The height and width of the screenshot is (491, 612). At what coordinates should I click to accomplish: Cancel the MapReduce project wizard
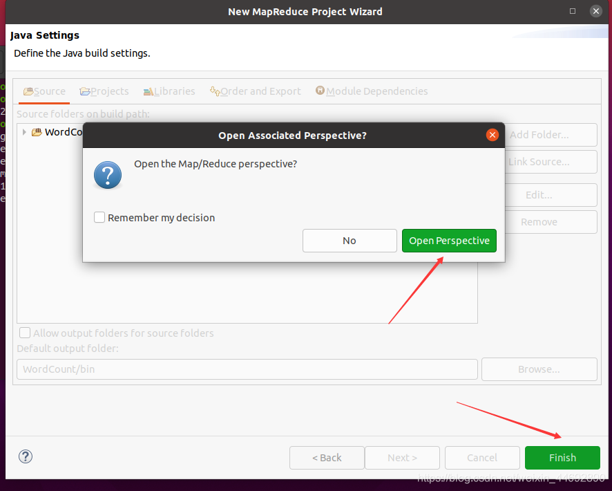482,457
